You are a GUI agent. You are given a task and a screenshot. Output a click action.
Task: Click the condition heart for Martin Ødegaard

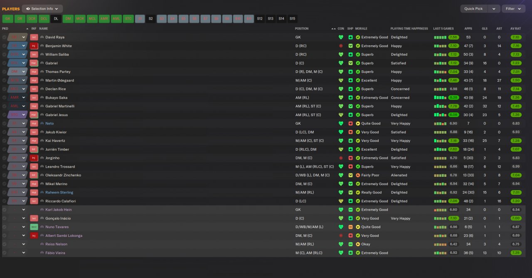point(341,80)
